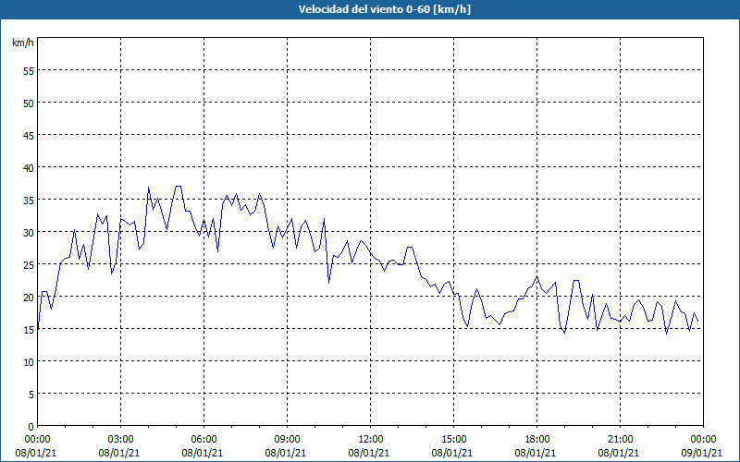Click the 09/01/21 date label
Image resolution: width=740 pixels, height=462 pixels.
[x=702, y=453]
